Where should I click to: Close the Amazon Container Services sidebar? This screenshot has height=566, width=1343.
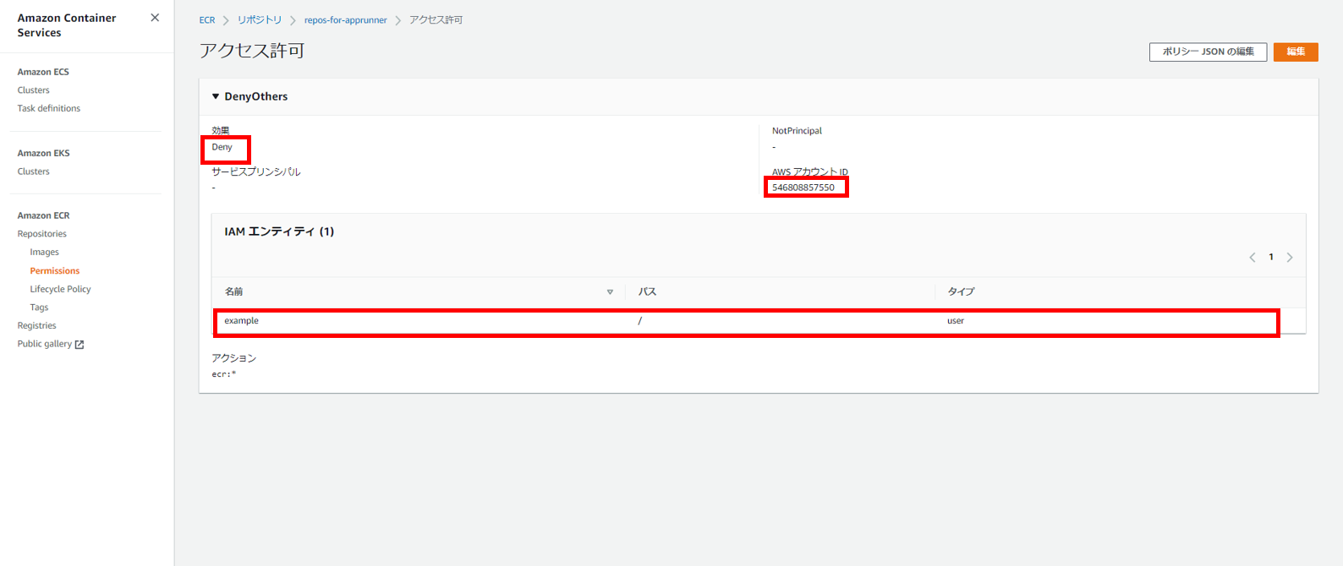point(155,18)
